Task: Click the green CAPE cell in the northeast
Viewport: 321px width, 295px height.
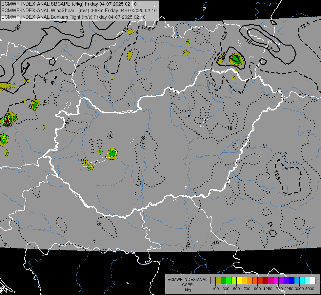Action: point(236,59)
